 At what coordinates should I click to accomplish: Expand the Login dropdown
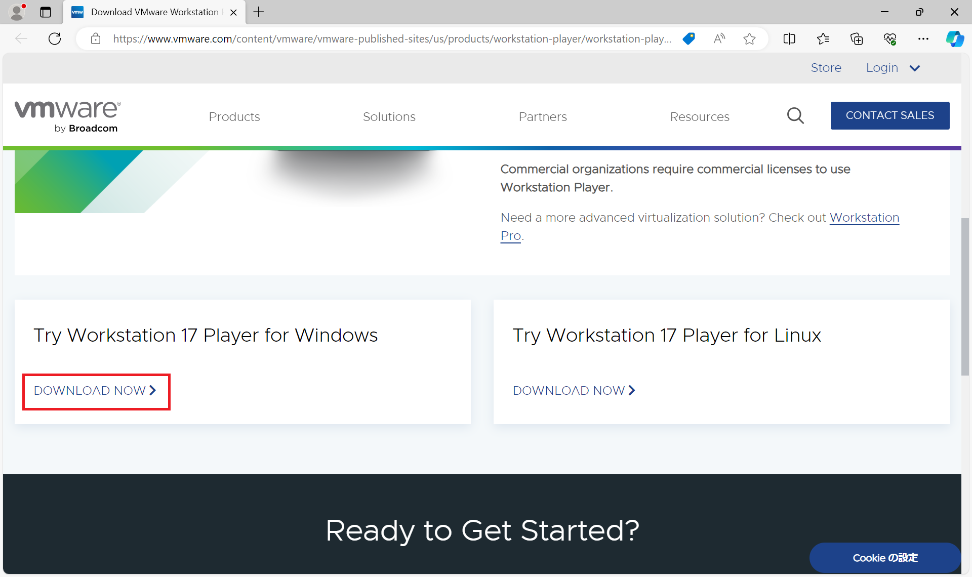click(893, 68)
